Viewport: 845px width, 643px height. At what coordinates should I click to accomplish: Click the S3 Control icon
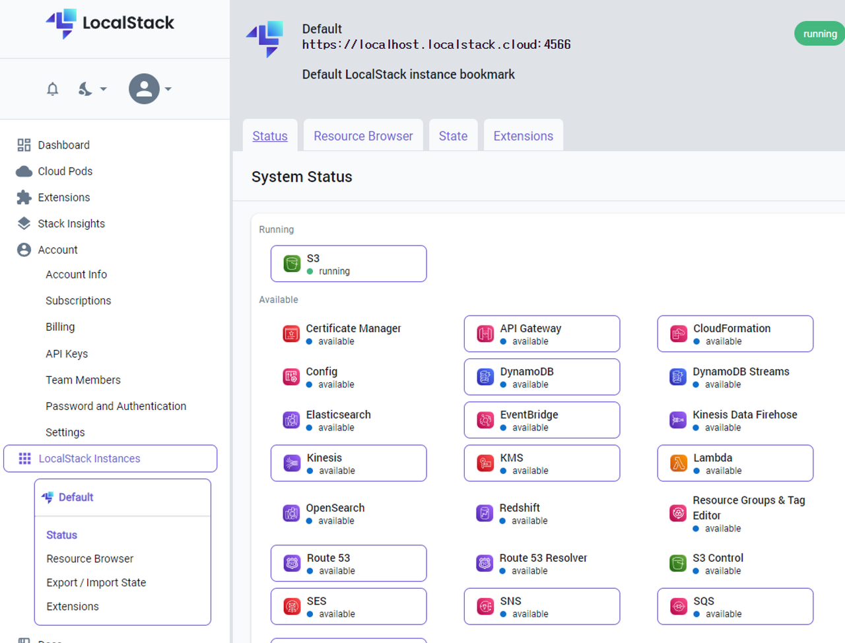point(678,563)
